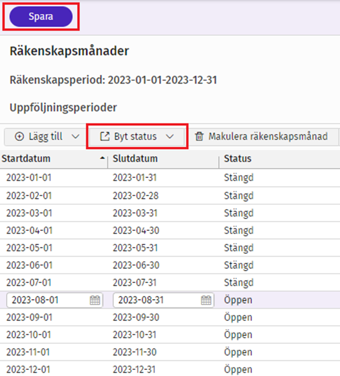Click Öppen status in the 2023-09-01 row

point(238,317)
